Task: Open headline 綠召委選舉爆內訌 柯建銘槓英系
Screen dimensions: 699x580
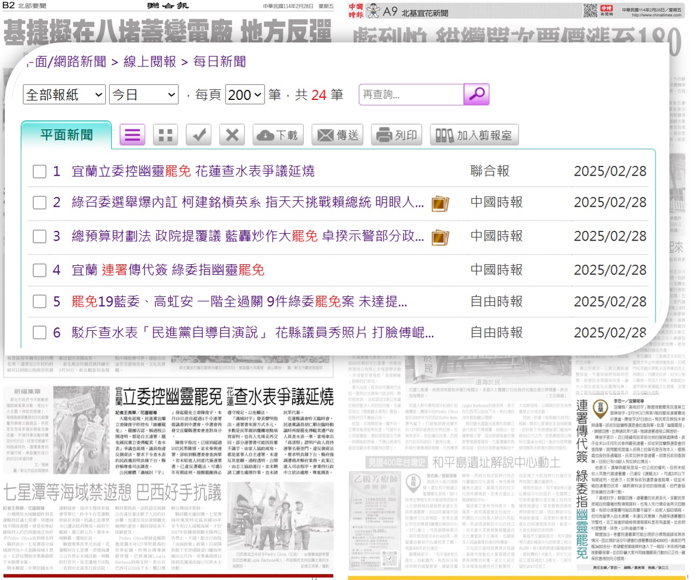Action: pos(248,202)
